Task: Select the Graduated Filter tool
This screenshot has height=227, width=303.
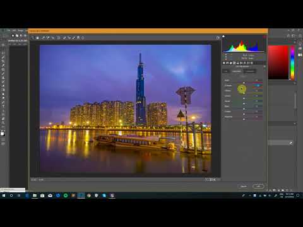Action: (78, 38)
